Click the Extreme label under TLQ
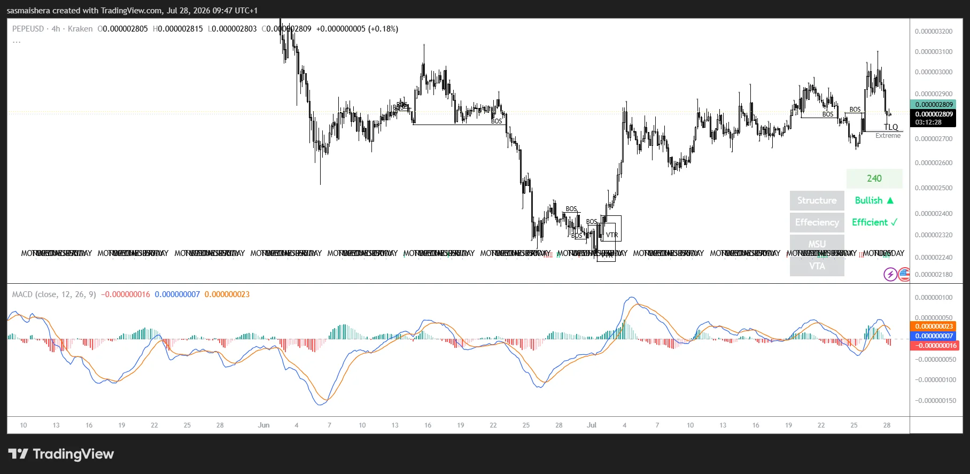970x474 pixels. (888, 136)
